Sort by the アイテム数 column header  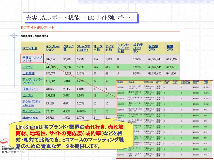(x=110, y=48)
